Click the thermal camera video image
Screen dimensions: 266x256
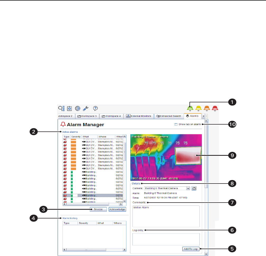[x=166, y=157]
